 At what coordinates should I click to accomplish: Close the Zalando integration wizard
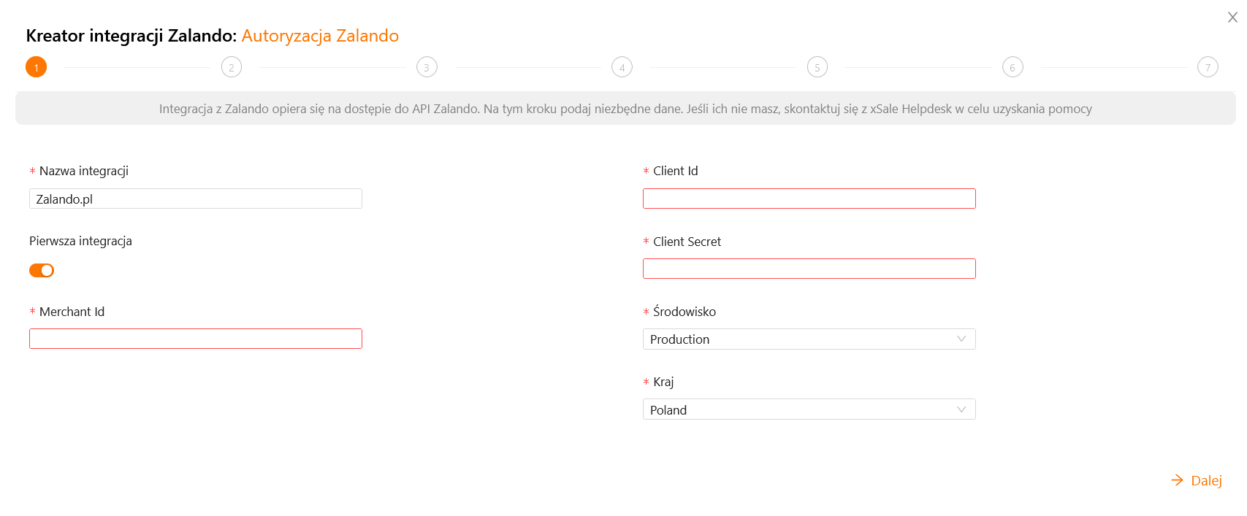click(1232, 18)
